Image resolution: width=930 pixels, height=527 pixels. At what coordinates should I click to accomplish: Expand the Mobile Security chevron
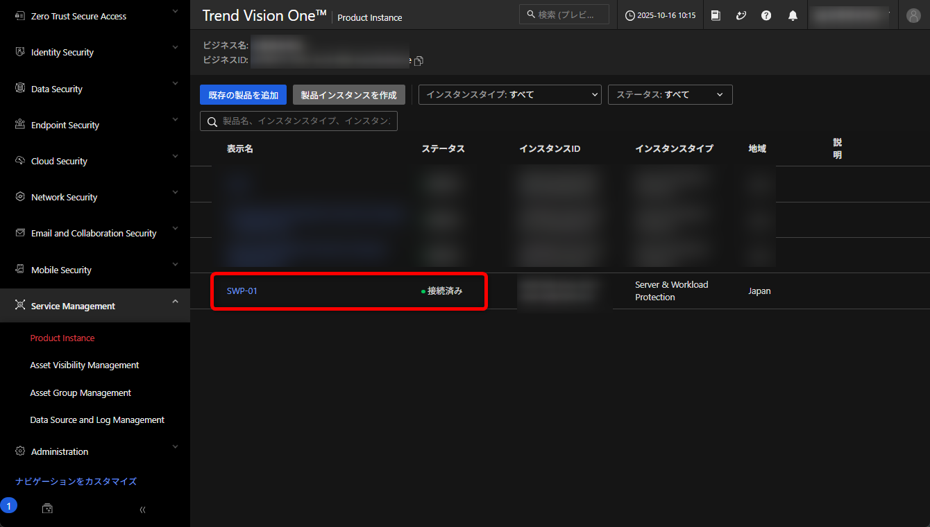175,264
